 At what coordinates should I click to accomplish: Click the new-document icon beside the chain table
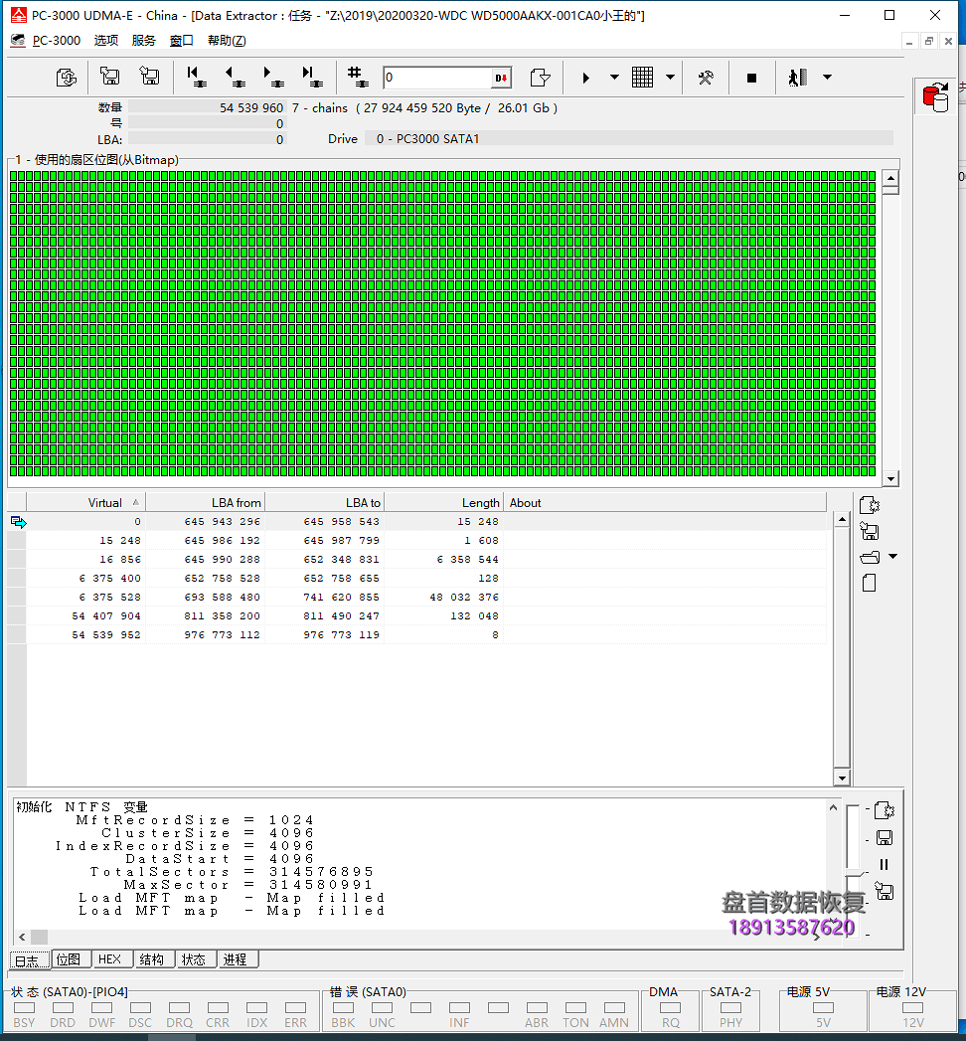(x=870, y=505)
